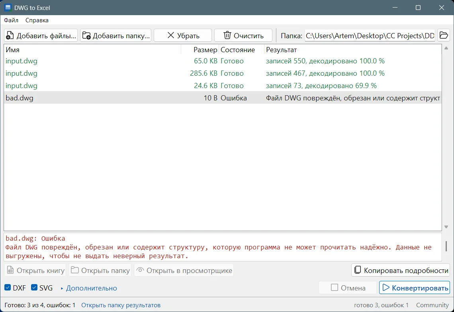Sort by the Состояние column header
This screenshot has width=454, height=312.
tap(241, 50)
